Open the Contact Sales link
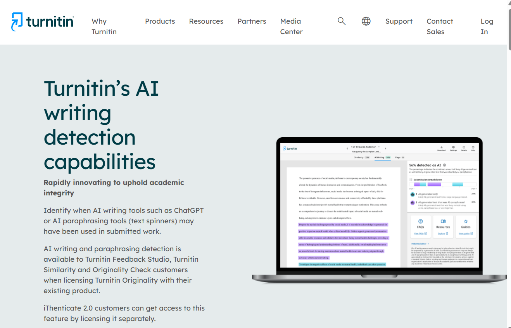The height and width of the screenshot is (328, 511). coord(440,26)
